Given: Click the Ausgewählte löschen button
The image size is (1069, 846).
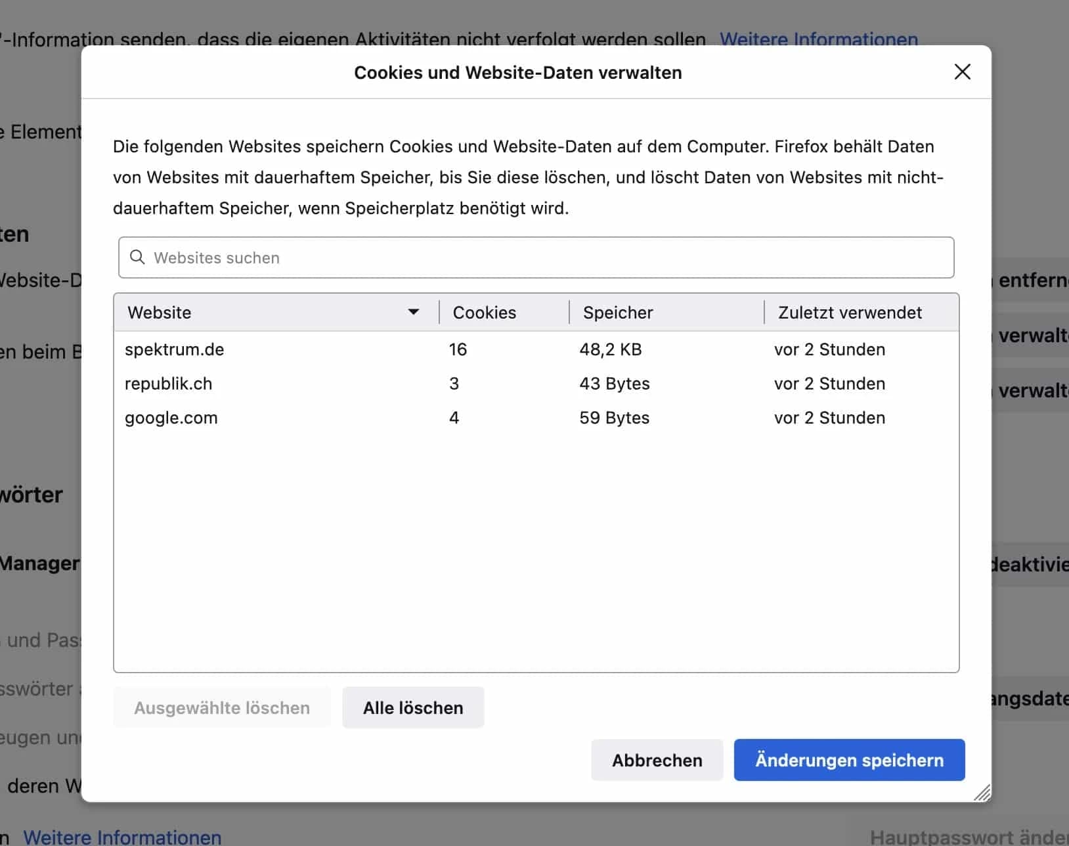Looking at the screenshot, I should coord(222,707).
